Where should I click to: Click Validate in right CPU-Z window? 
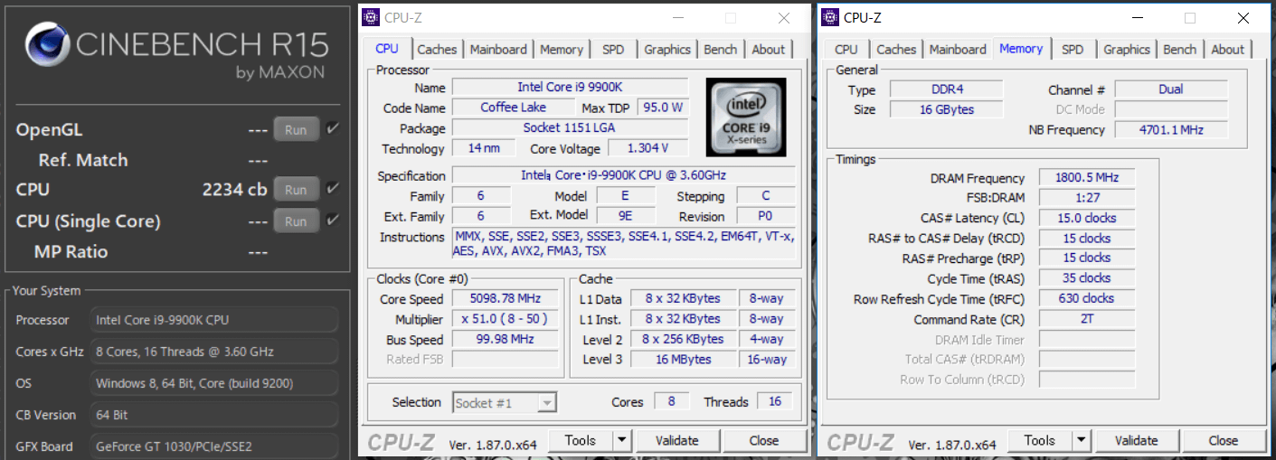coord(1137,441)
